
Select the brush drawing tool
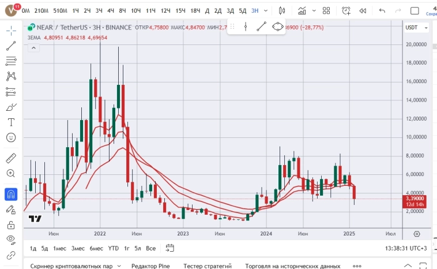click(11, 107)
